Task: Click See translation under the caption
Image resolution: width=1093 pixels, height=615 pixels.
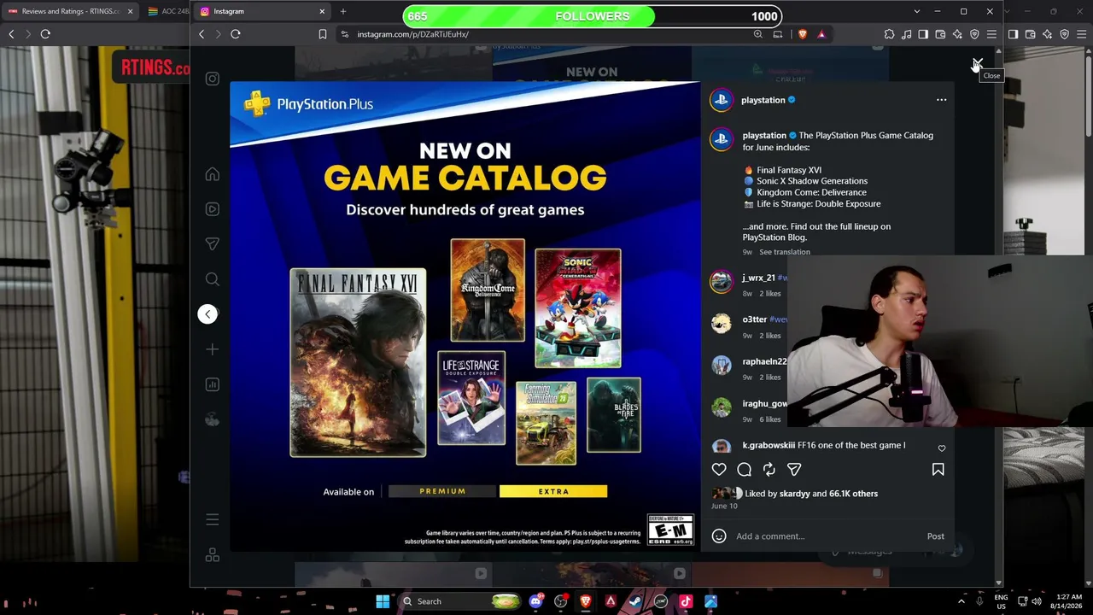Action: [784, 252]
